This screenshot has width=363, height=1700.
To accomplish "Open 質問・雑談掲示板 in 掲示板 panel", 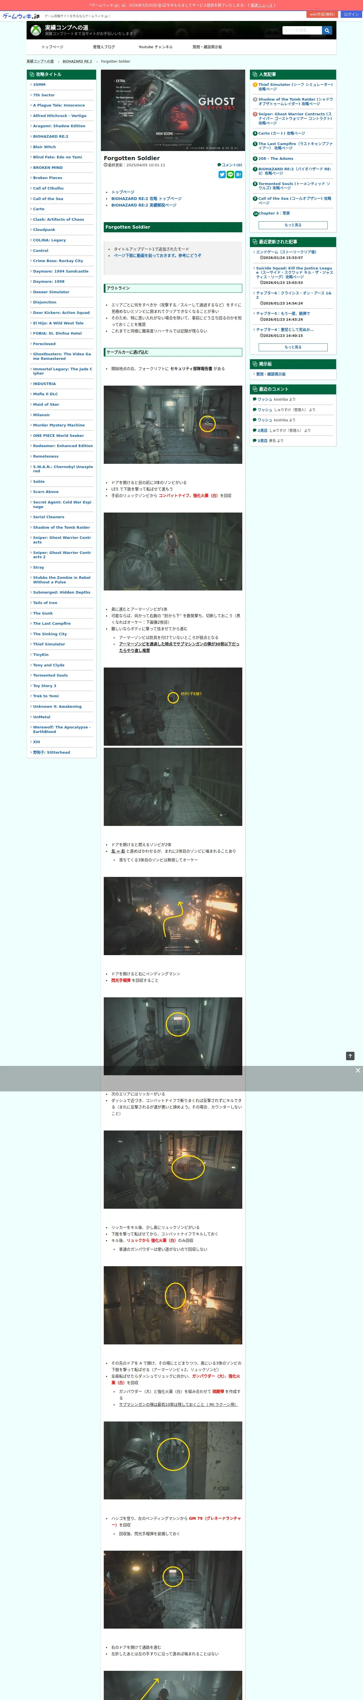I will coord(271,374).
